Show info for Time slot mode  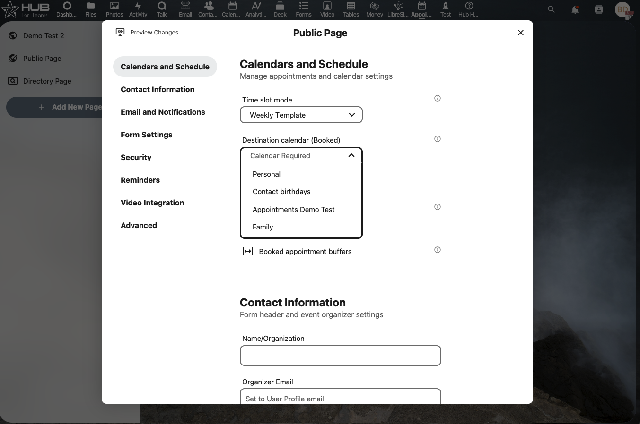(x=438, y=98)
